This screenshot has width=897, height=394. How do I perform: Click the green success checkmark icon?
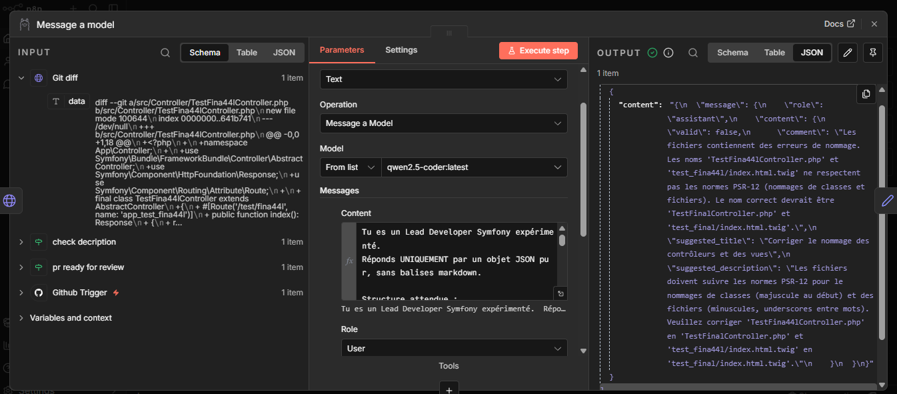coord(652,53)
